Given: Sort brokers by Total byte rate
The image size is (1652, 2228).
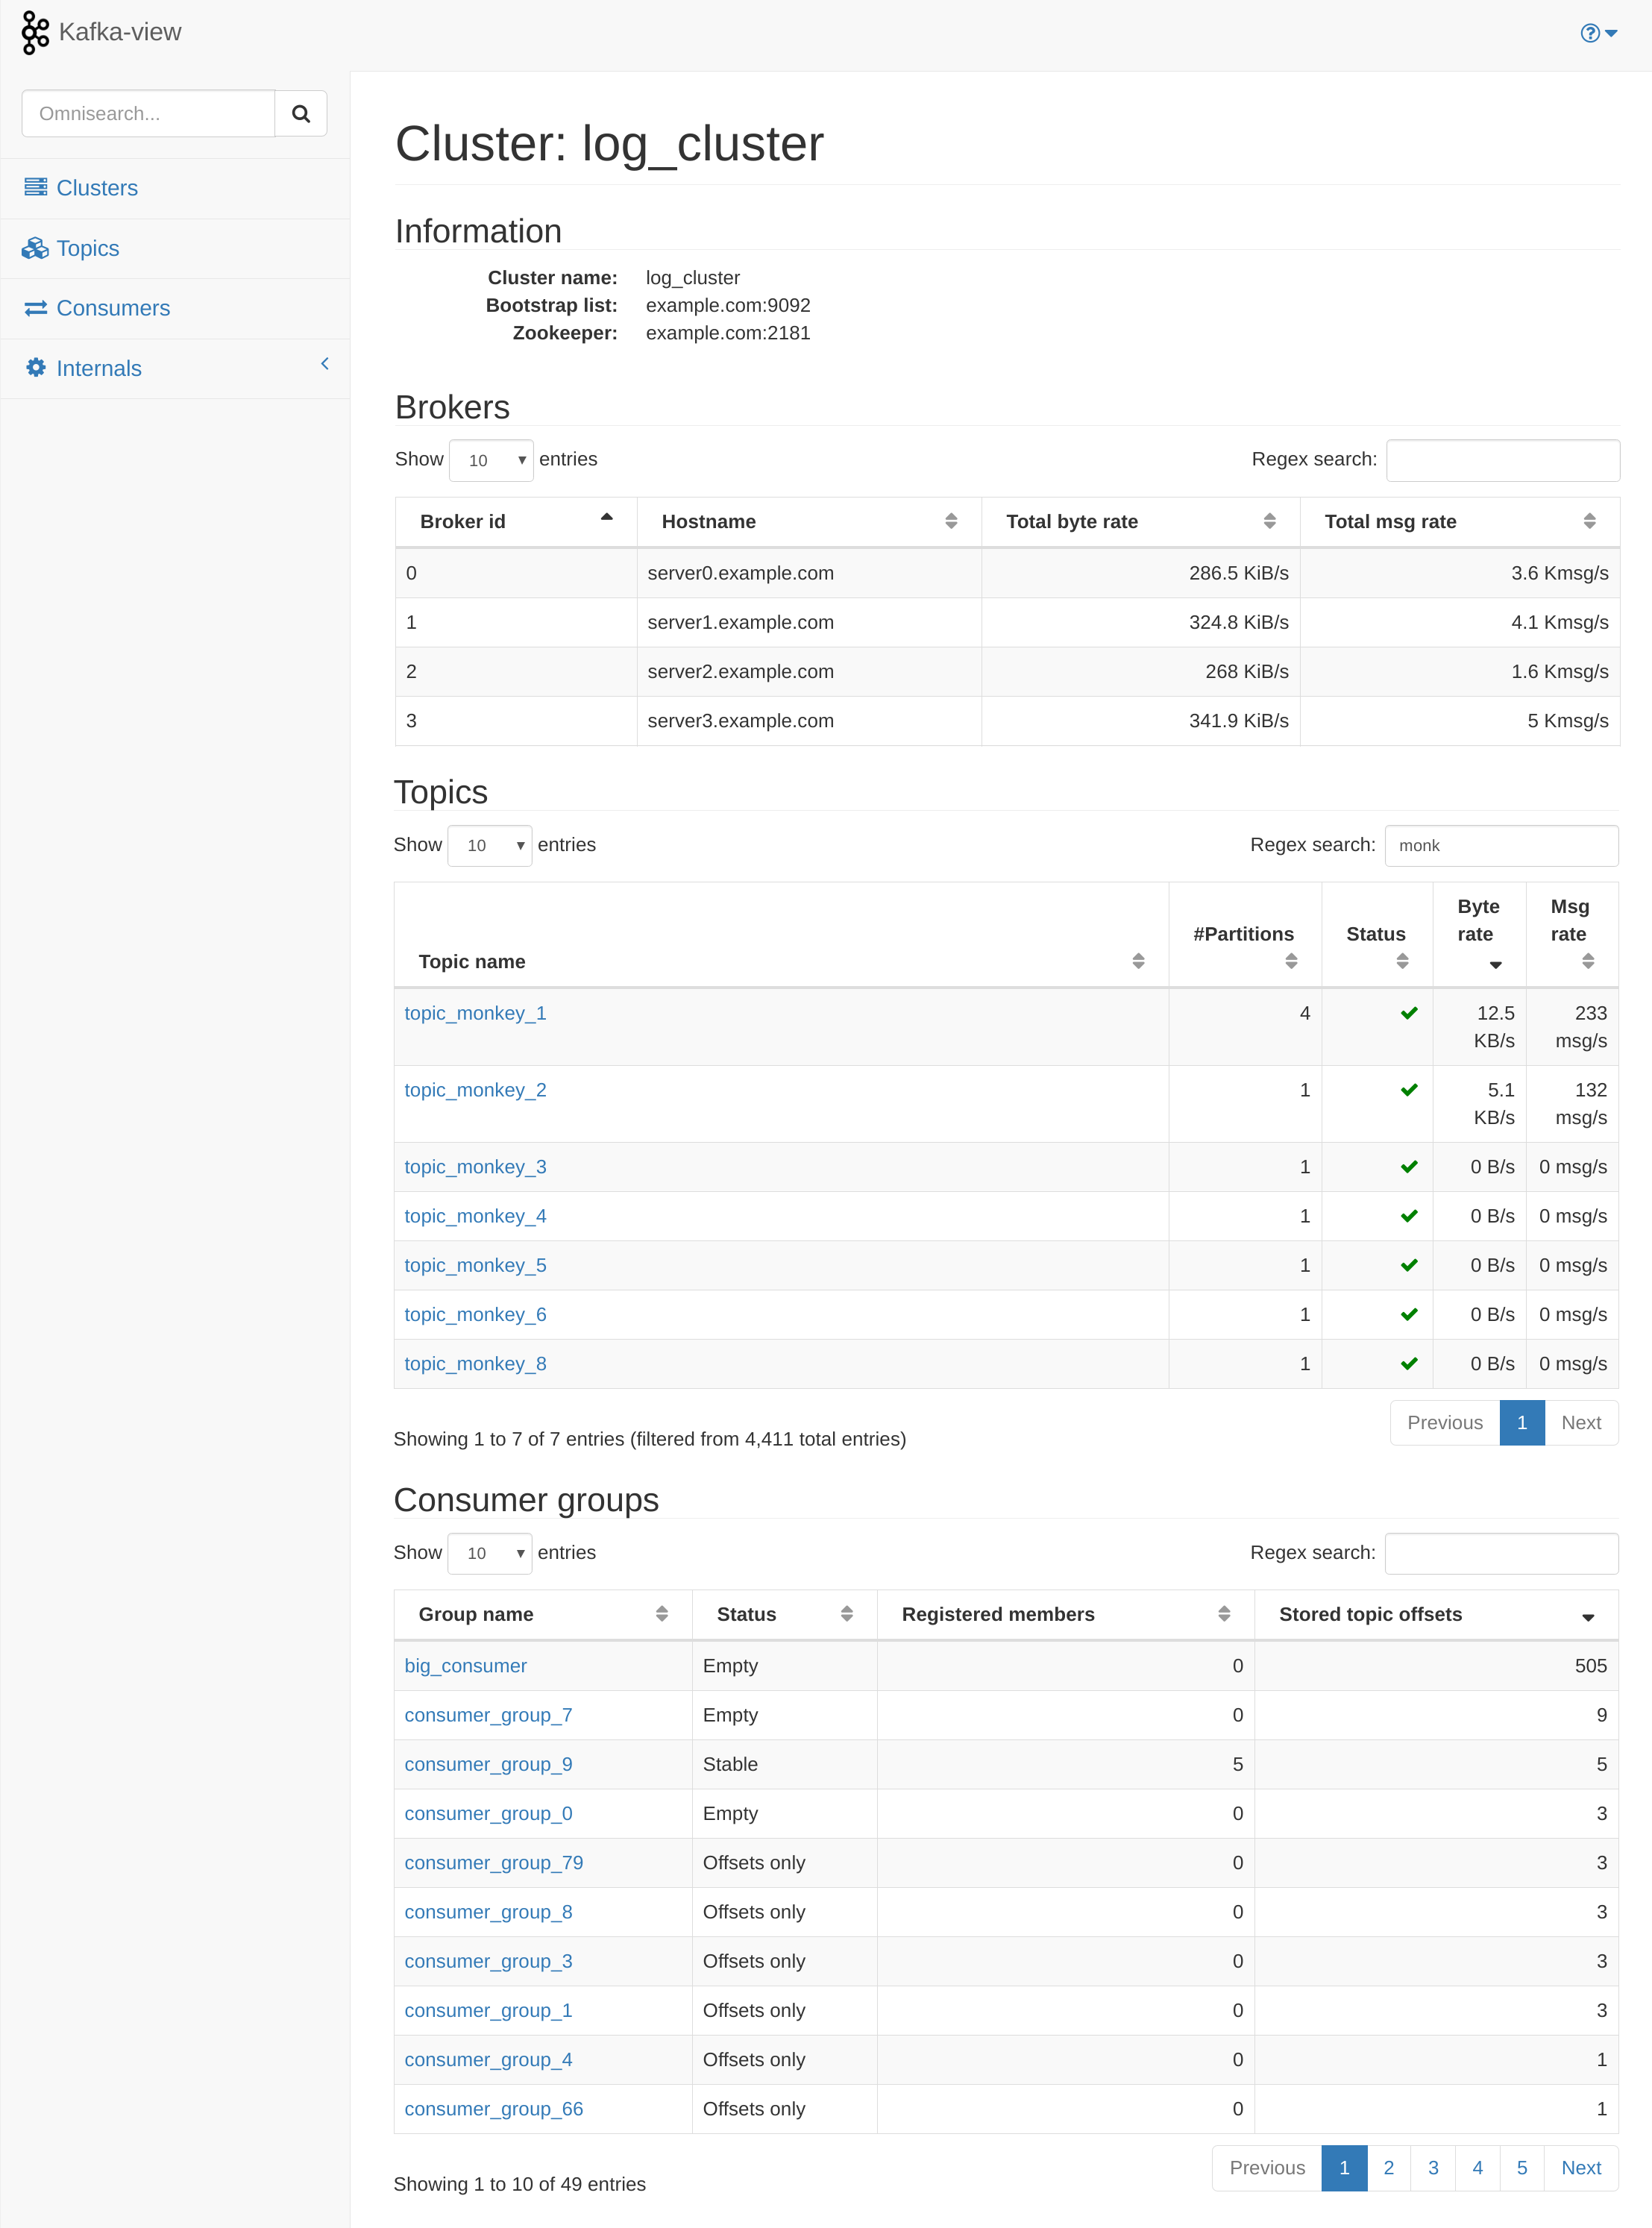Looking at the screenshot, I should tap(1139, 521).
